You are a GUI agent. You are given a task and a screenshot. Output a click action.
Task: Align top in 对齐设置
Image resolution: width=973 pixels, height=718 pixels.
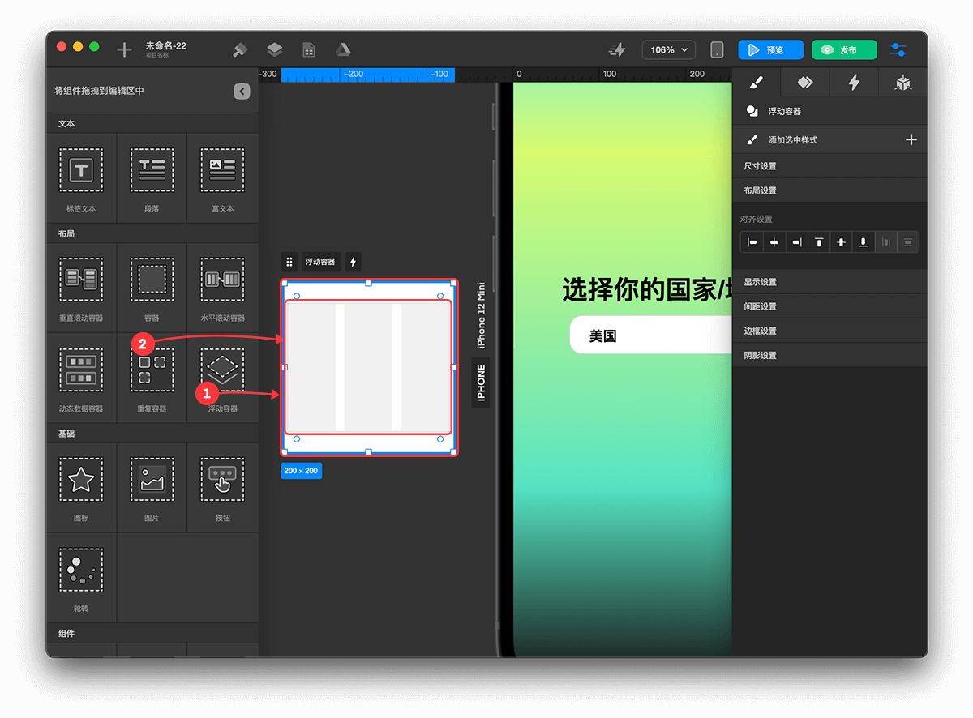pyautogui.click(x=819, y=241)
